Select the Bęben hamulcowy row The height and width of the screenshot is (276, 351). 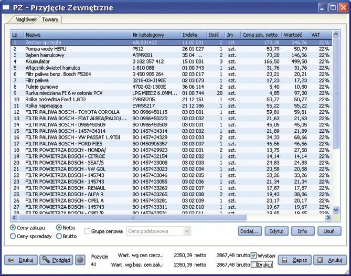tap(171, 55)
